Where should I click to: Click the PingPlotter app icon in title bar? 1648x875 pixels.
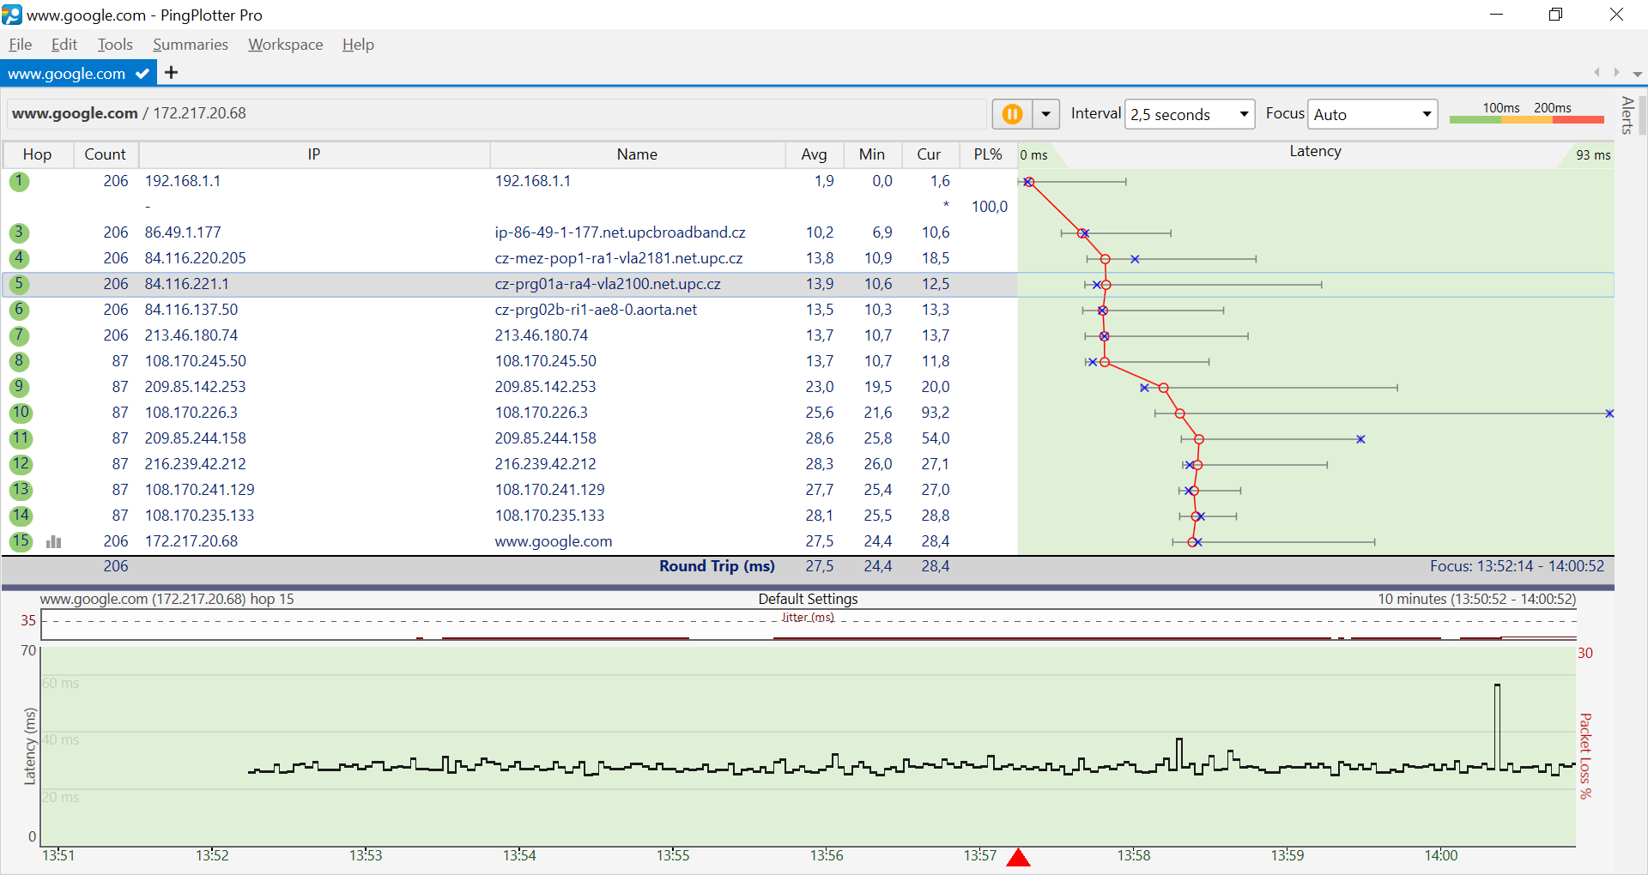pyautogui.click(x=12, y=15)
